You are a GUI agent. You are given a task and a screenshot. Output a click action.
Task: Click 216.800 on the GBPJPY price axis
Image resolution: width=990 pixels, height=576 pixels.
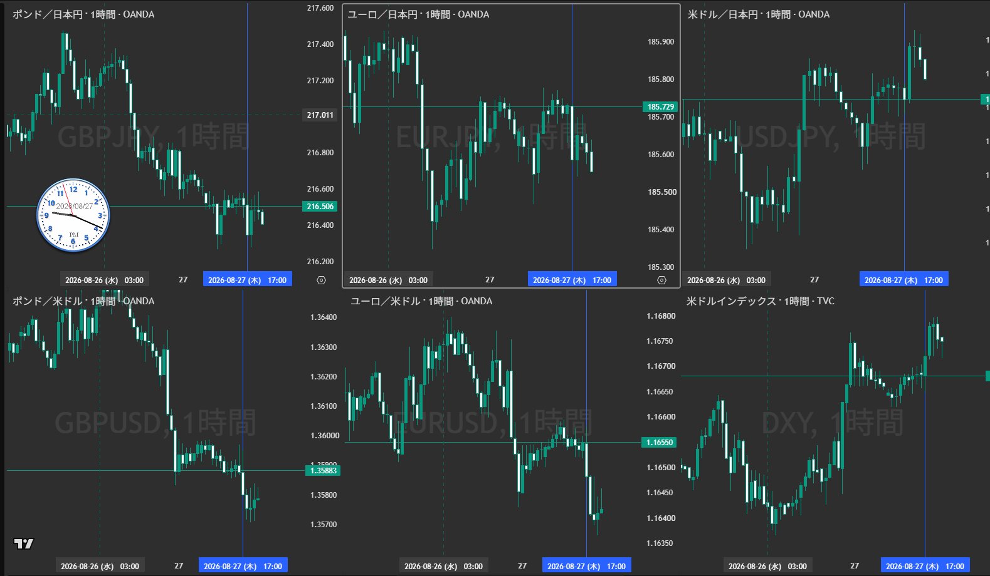(320, 153)
